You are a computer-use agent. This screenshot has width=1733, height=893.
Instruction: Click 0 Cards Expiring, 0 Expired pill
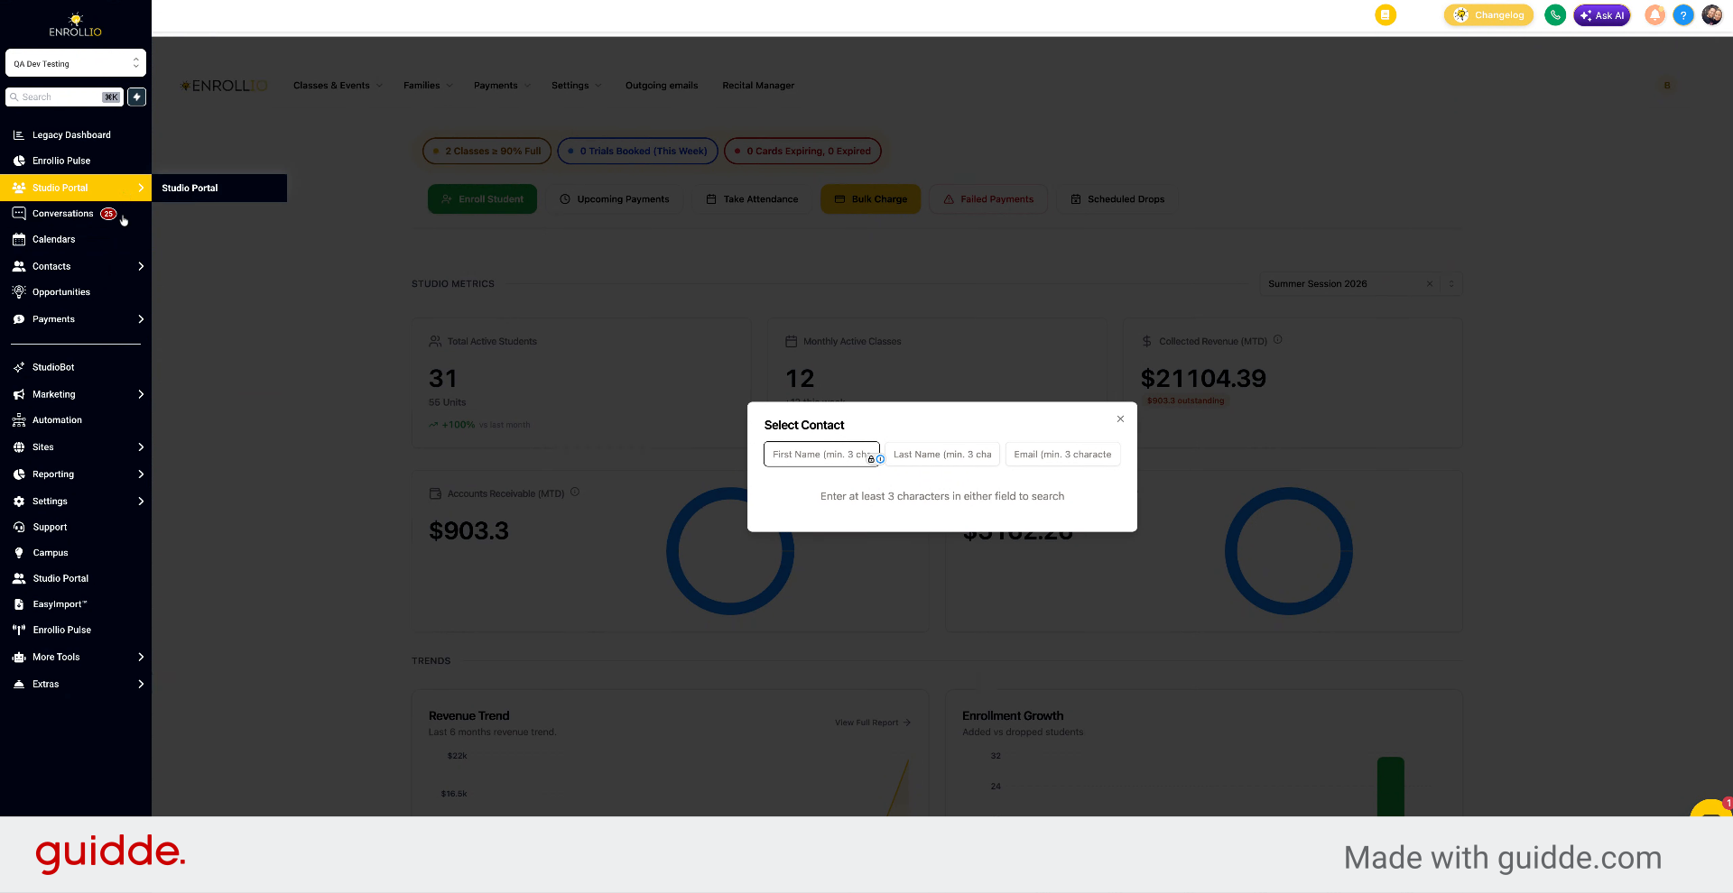click(802, 152)
